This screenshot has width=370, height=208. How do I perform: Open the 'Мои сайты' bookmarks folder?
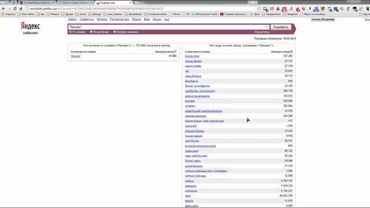pos(26,14)
